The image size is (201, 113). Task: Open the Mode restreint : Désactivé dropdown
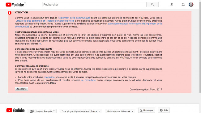(x=120, y=111)
